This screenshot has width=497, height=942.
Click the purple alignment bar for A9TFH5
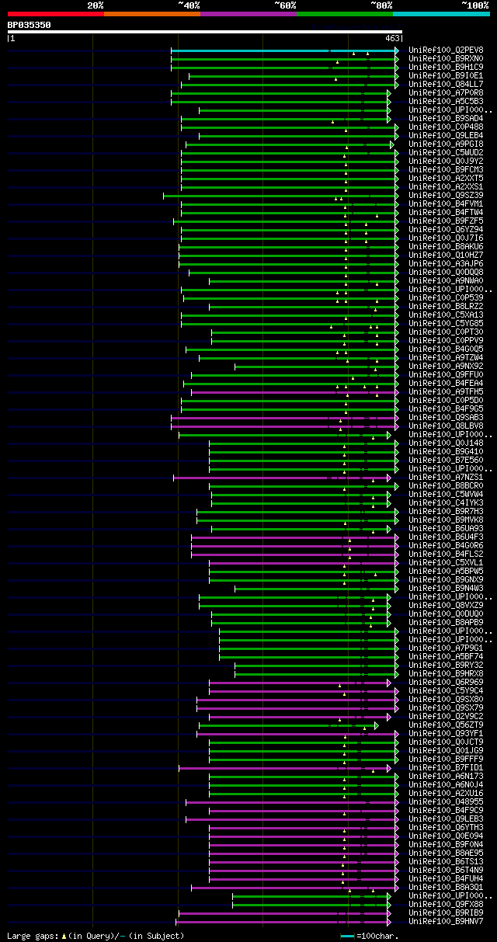[x=294, y=392]
